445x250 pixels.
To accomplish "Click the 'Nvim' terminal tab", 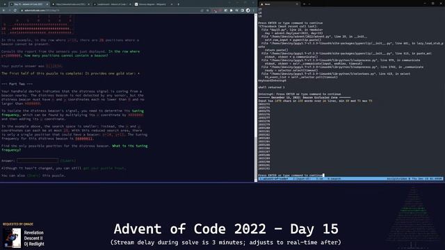I will (x=280, y=4).
